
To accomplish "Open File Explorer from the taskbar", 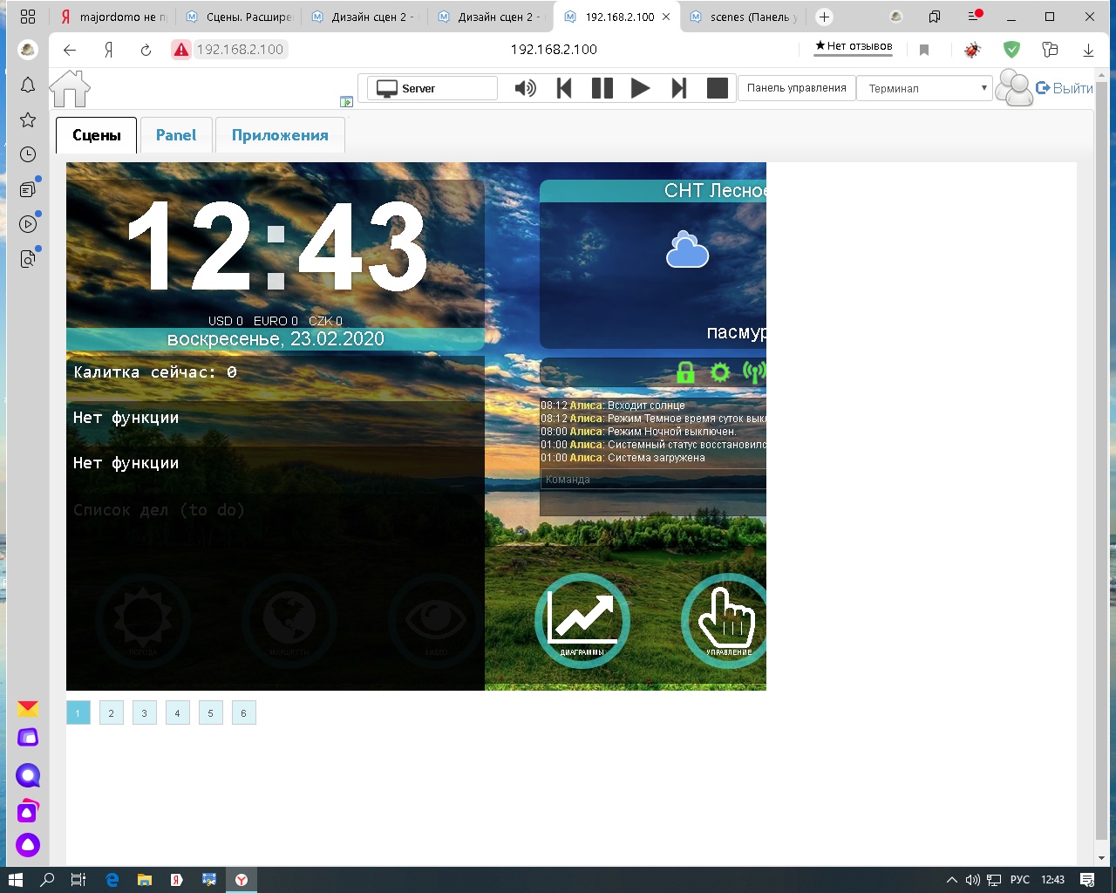I will tap(144, 880).
